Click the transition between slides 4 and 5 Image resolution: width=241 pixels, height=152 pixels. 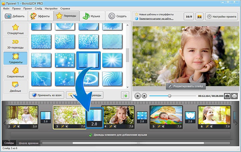click(142, 117)
